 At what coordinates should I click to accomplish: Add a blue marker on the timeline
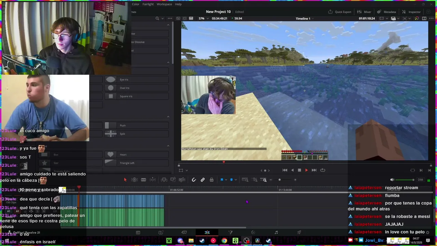231,180
